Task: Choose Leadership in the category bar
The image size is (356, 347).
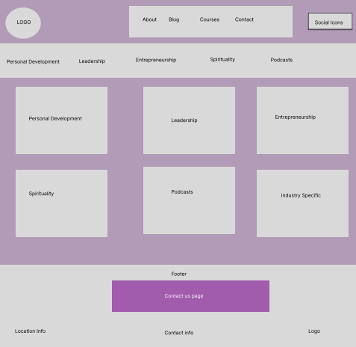Action: [92, 61]
